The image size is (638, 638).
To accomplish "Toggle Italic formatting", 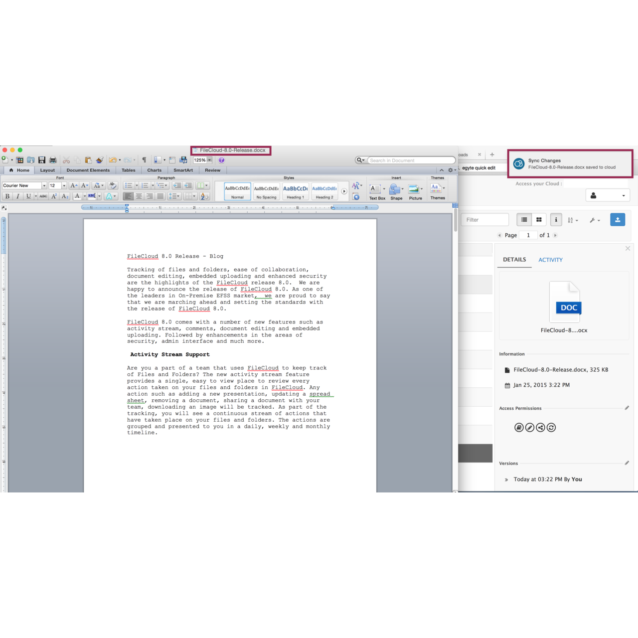I will 18,196.
